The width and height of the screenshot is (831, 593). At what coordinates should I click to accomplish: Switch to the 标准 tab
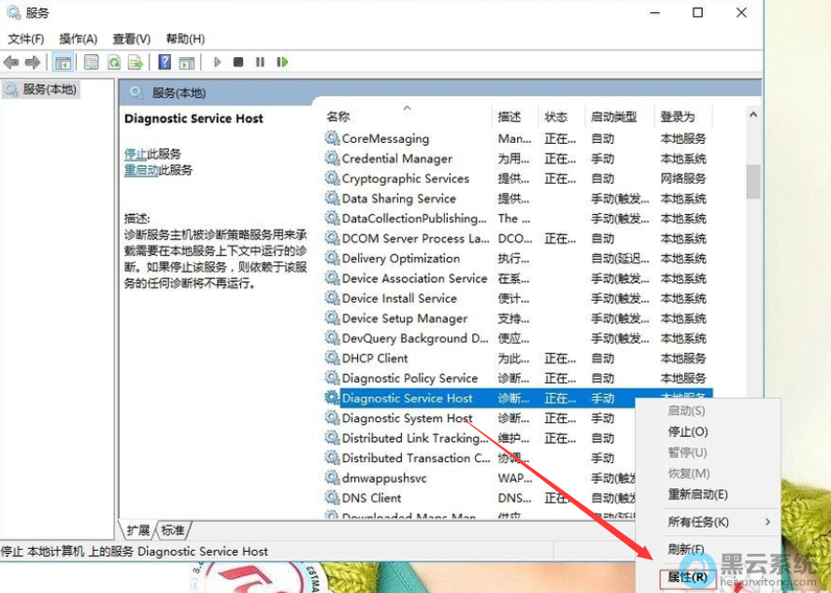173,529
